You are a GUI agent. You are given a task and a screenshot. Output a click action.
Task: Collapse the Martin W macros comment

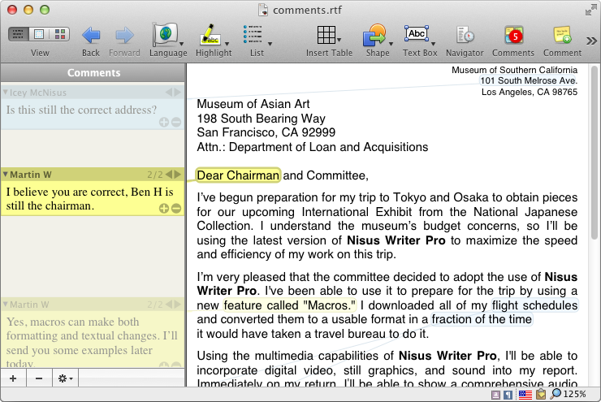pos(6,305)
